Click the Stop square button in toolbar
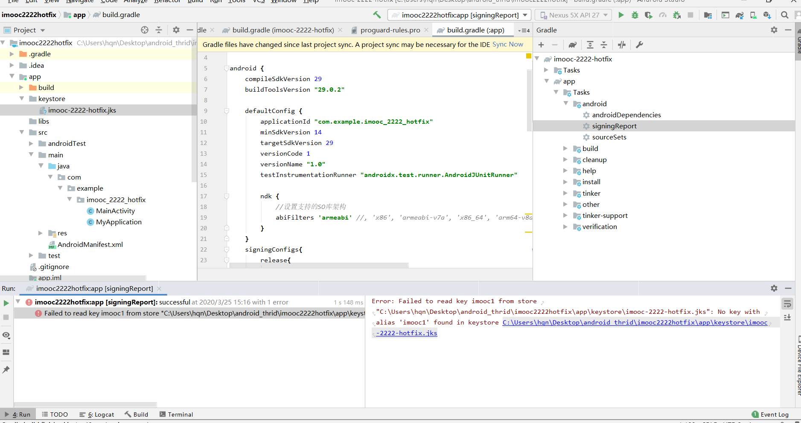Screen dimensions: 801x423 pos(690,15)
